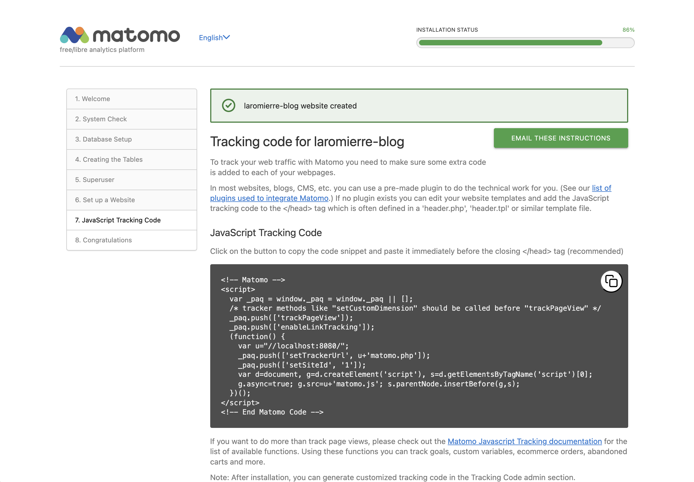694x482 pixels.
Task: Select the JavaScript Tracking Code step
Action: [118, 220]
